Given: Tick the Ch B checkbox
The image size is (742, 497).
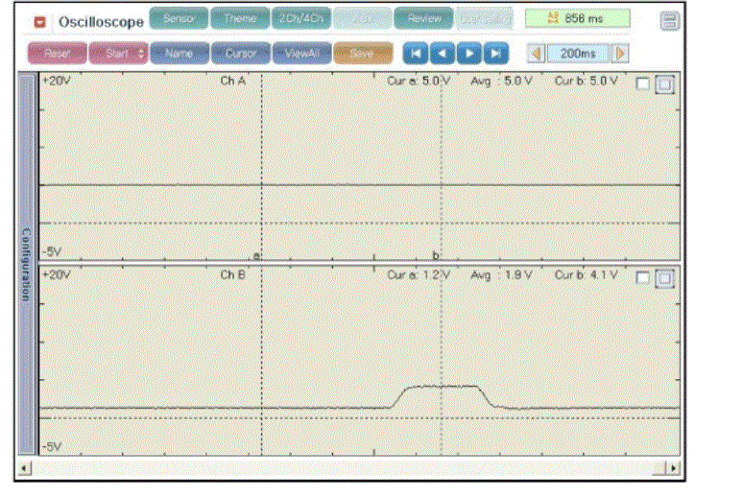Looking at the screenshot, I should (x=642, y=277).
